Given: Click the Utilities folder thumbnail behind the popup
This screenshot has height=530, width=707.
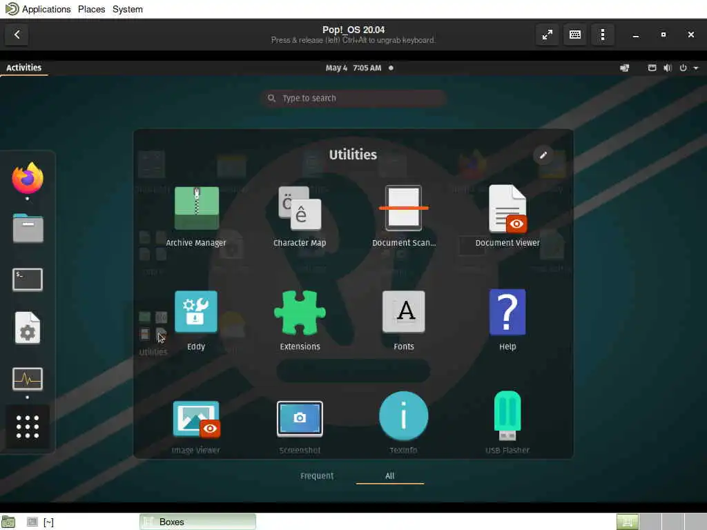Looking at the screenshot, I should 153,333.
